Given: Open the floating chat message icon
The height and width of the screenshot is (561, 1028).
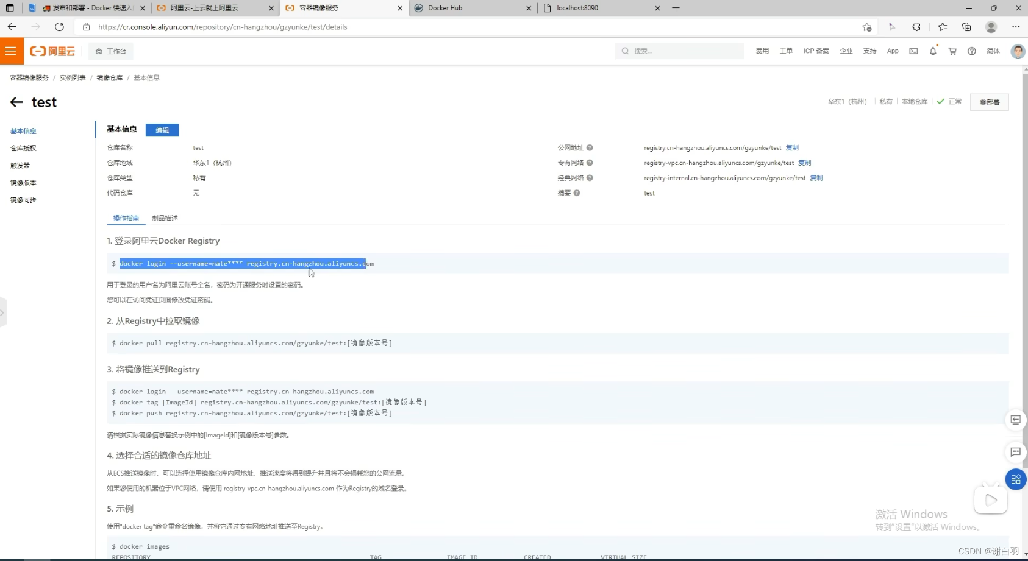Looking at the screenshot, I should coord(1015,452).
